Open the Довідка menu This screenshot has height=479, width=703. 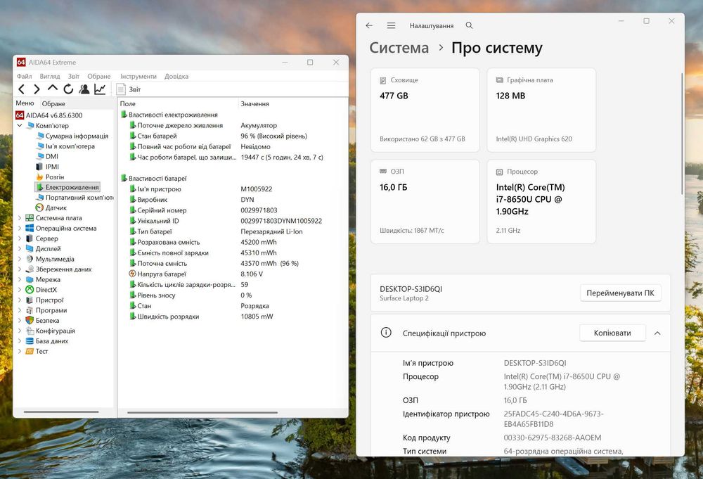click(176, 76)
